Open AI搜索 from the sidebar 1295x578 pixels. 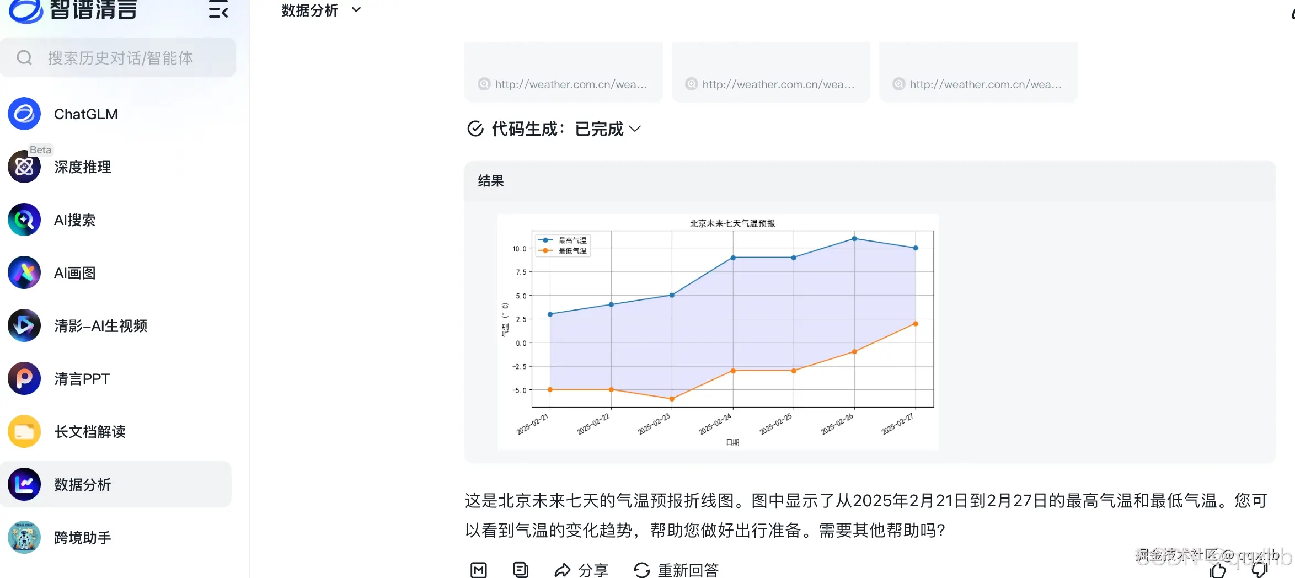pyautogui.click(x=74, y=220)
